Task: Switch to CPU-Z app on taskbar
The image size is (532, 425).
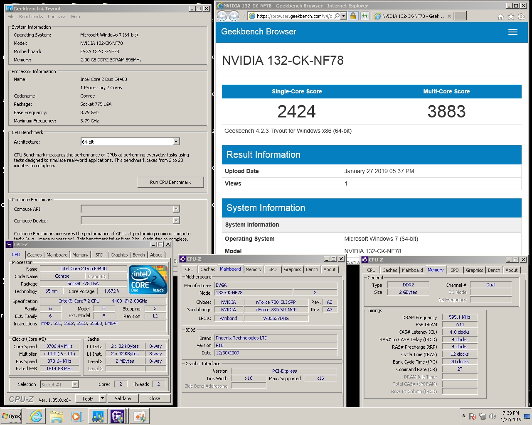Action: 118,416
